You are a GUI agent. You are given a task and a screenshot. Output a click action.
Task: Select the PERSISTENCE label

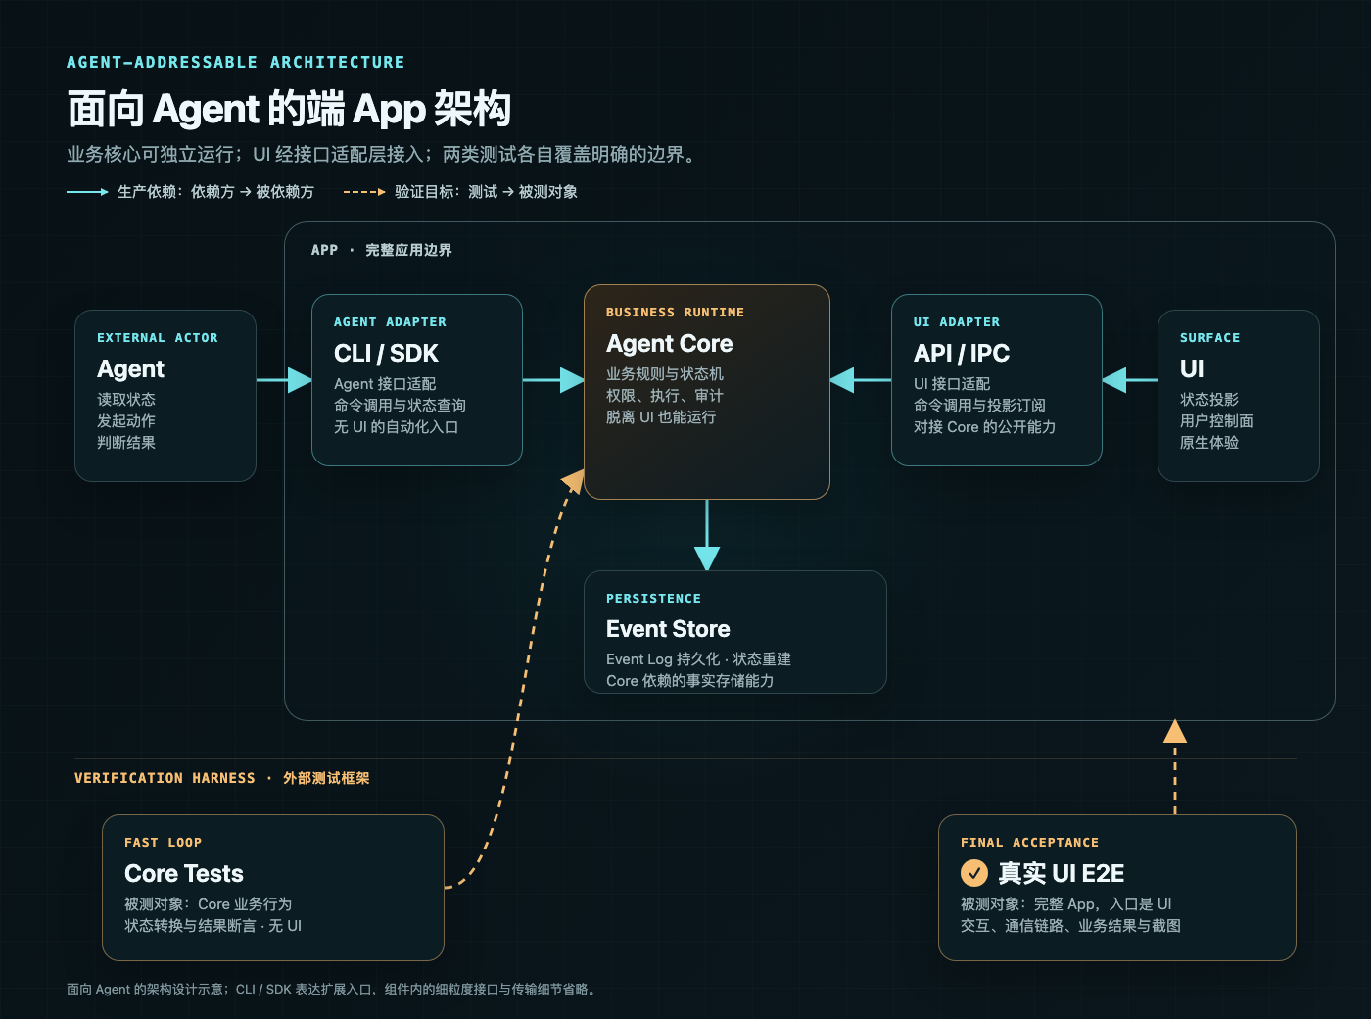coord(653,598)
